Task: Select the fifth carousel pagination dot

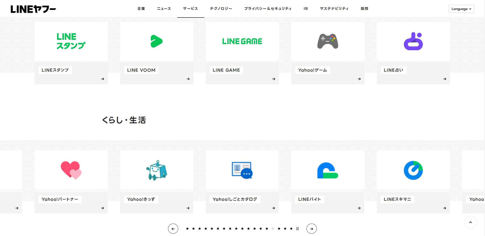Action: 212,229
